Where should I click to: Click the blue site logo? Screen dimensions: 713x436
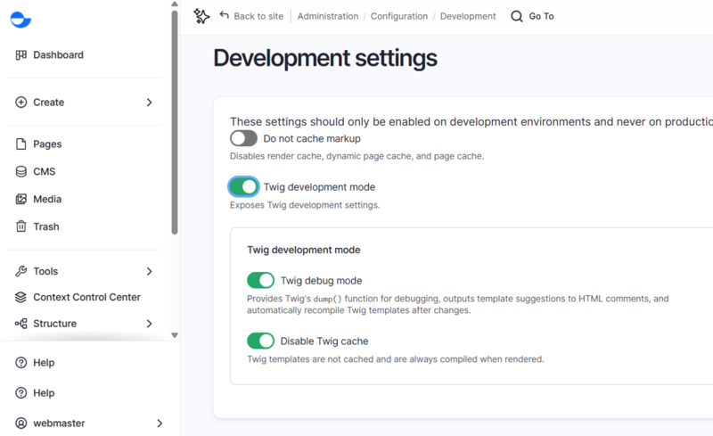point(20,20)
